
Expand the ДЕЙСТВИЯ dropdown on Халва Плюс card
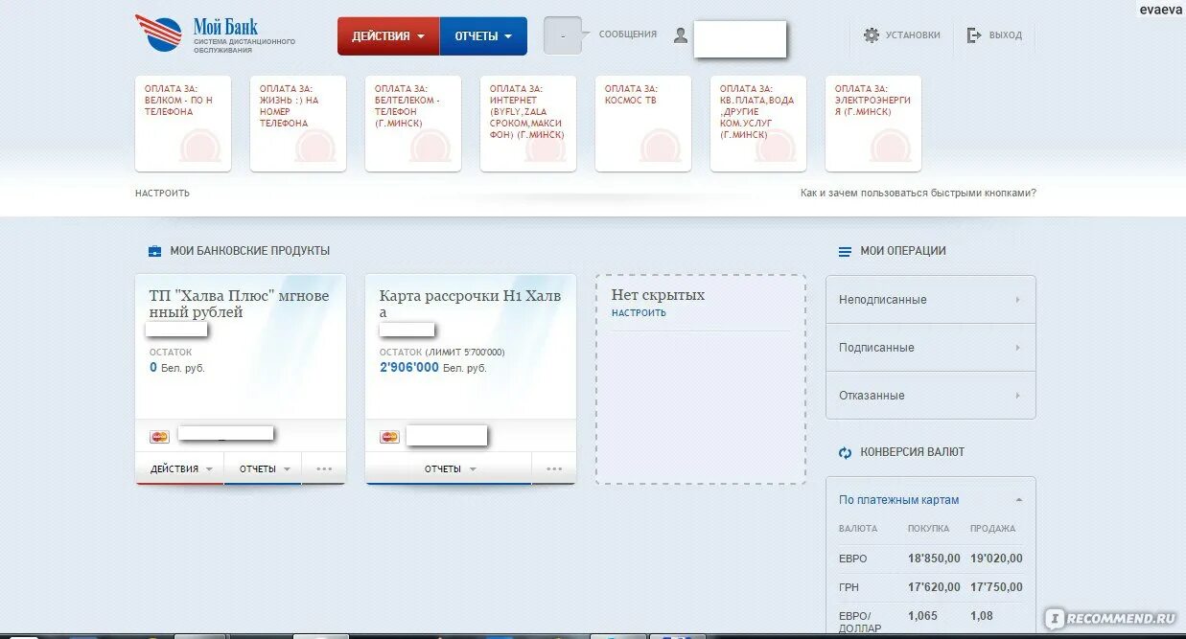click(179, 468)
